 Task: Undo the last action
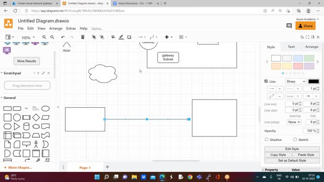[63, 37]
